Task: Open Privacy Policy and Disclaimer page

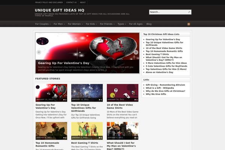Action: [x=49, y=3]
